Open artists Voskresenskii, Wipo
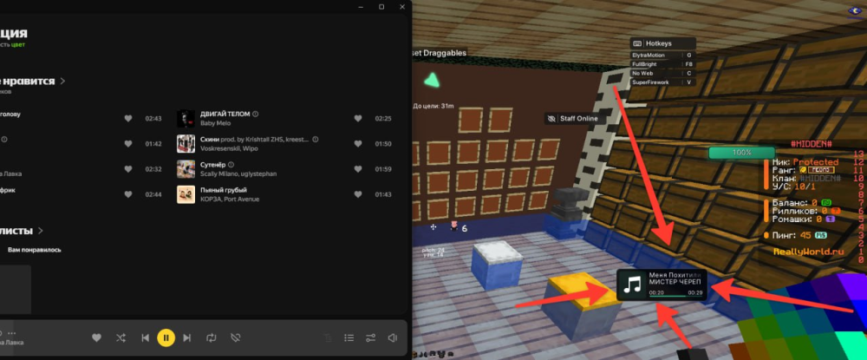The image size is (867, 360). 229,148
